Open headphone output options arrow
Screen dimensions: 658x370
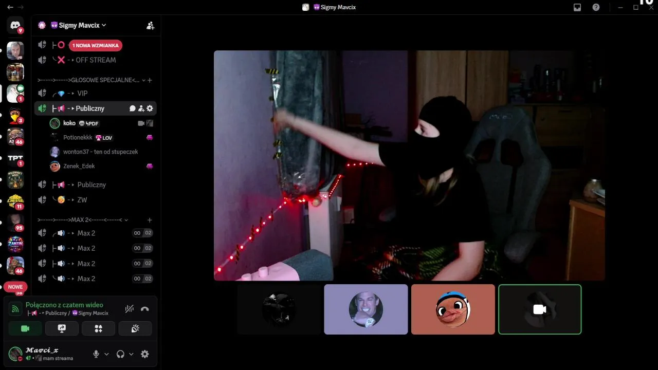coord(131,354)
